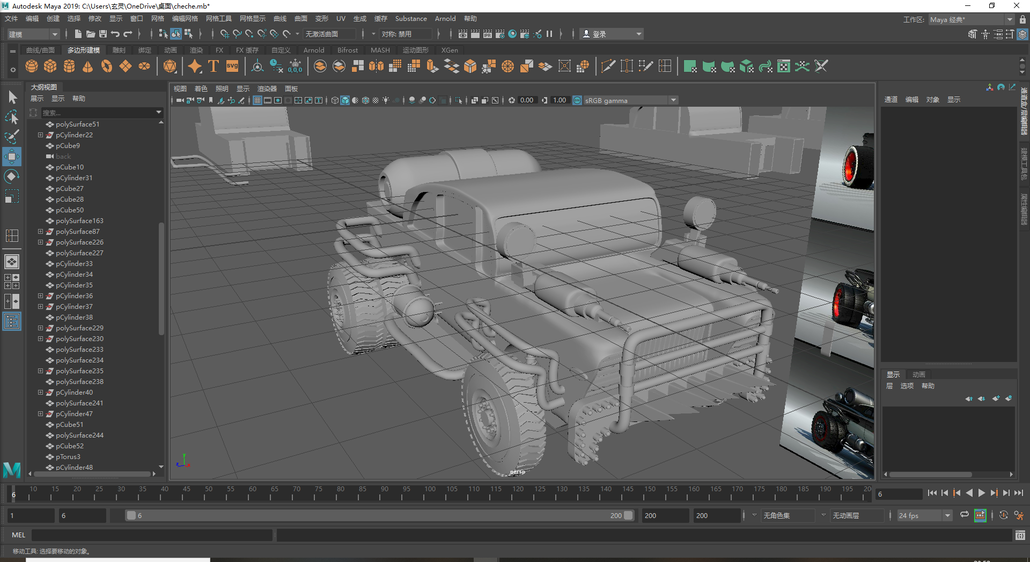Create a polygon cube from the shelf

[50, 66]
